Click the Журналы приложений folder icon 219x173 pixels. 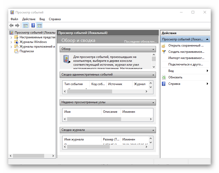click(16, 47)
